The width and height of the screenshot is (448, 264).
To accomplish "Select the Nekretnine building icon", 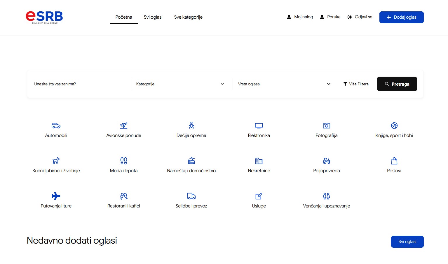I will coord(259,161).
